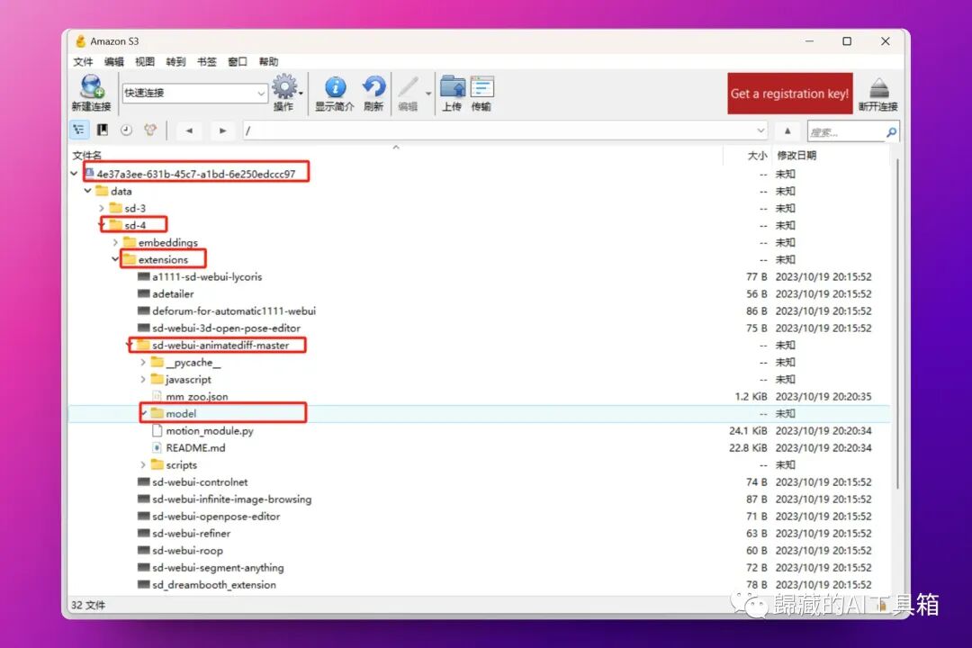Select the sd-webui-controlnet entry
Viewport: 972px width, 648px height.
tap(200, 482)
